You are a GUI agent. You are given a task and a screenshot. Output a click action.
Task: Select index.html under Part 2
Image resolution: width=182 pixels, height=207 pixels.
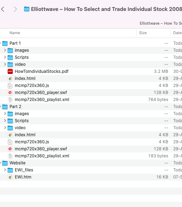click(x=25, y=135)
